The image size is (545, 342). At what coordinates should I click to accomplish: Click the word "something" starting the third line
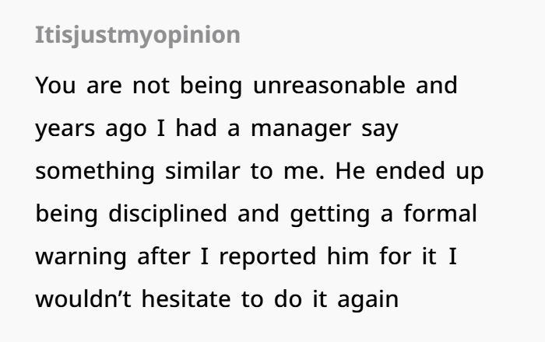95,171
